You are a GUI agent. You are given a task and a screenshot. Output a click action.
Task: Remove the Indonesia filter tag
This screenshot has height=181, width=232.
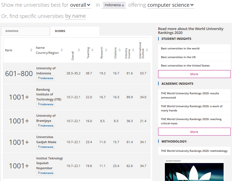pos(123,5)
